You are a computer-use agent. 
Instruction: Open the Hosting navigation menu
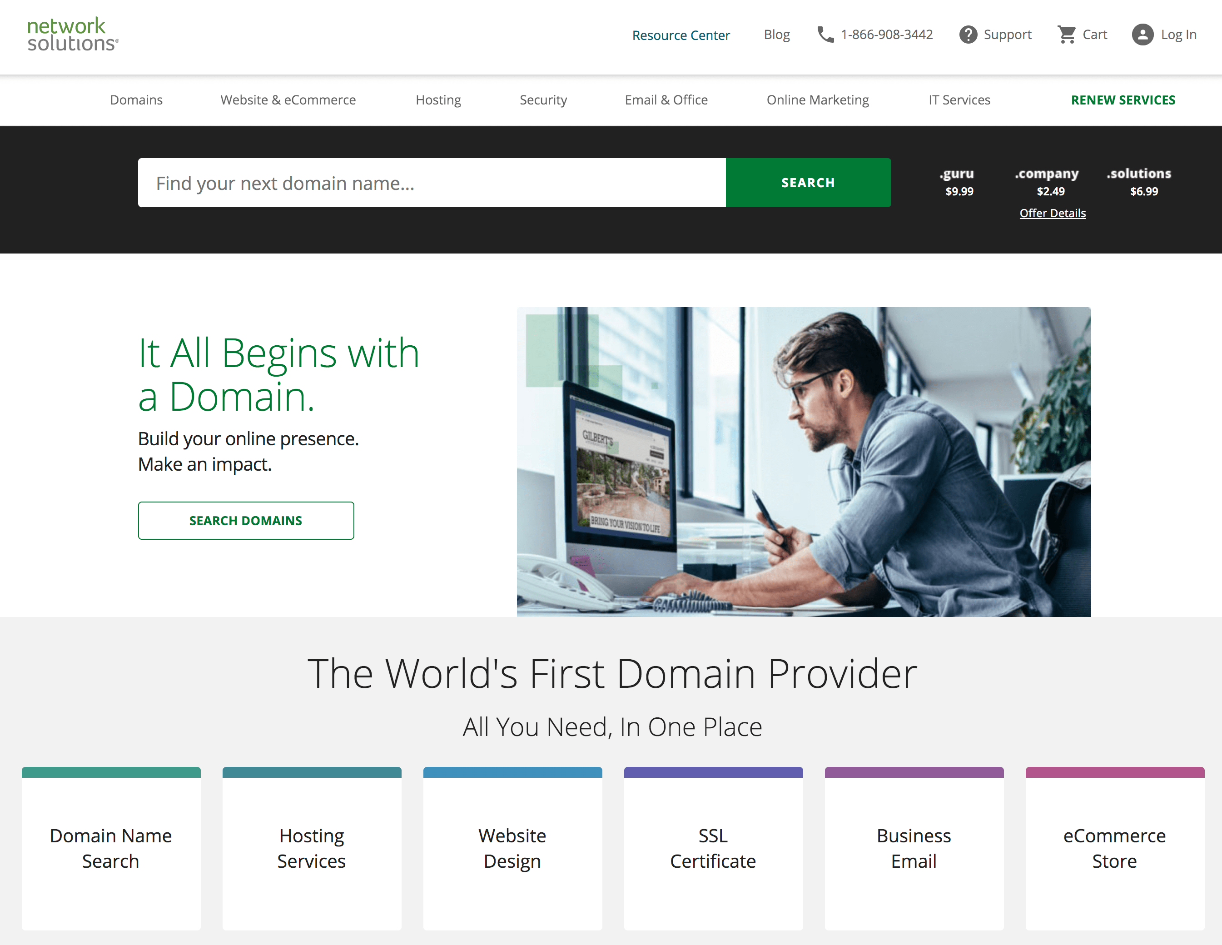pyautogui.click(x=438, y=100)
